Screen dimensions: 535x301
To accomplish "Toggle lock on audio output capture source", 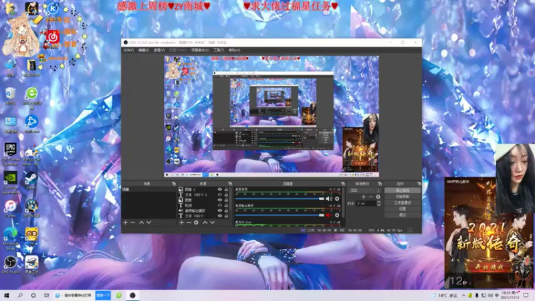I will coord(226,211).
